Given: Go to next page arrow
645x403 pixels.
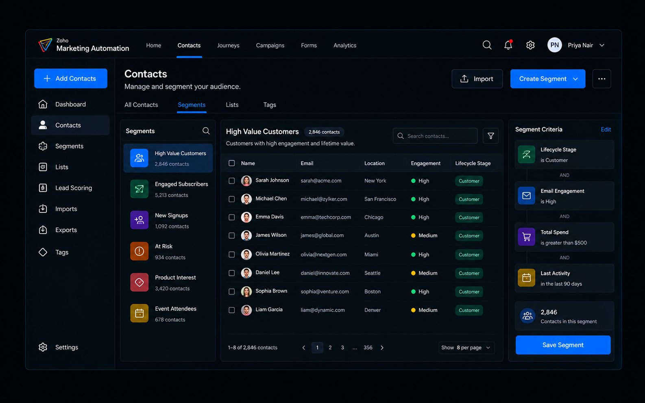Looking at the screenshot, I should [x=382, y=348].
